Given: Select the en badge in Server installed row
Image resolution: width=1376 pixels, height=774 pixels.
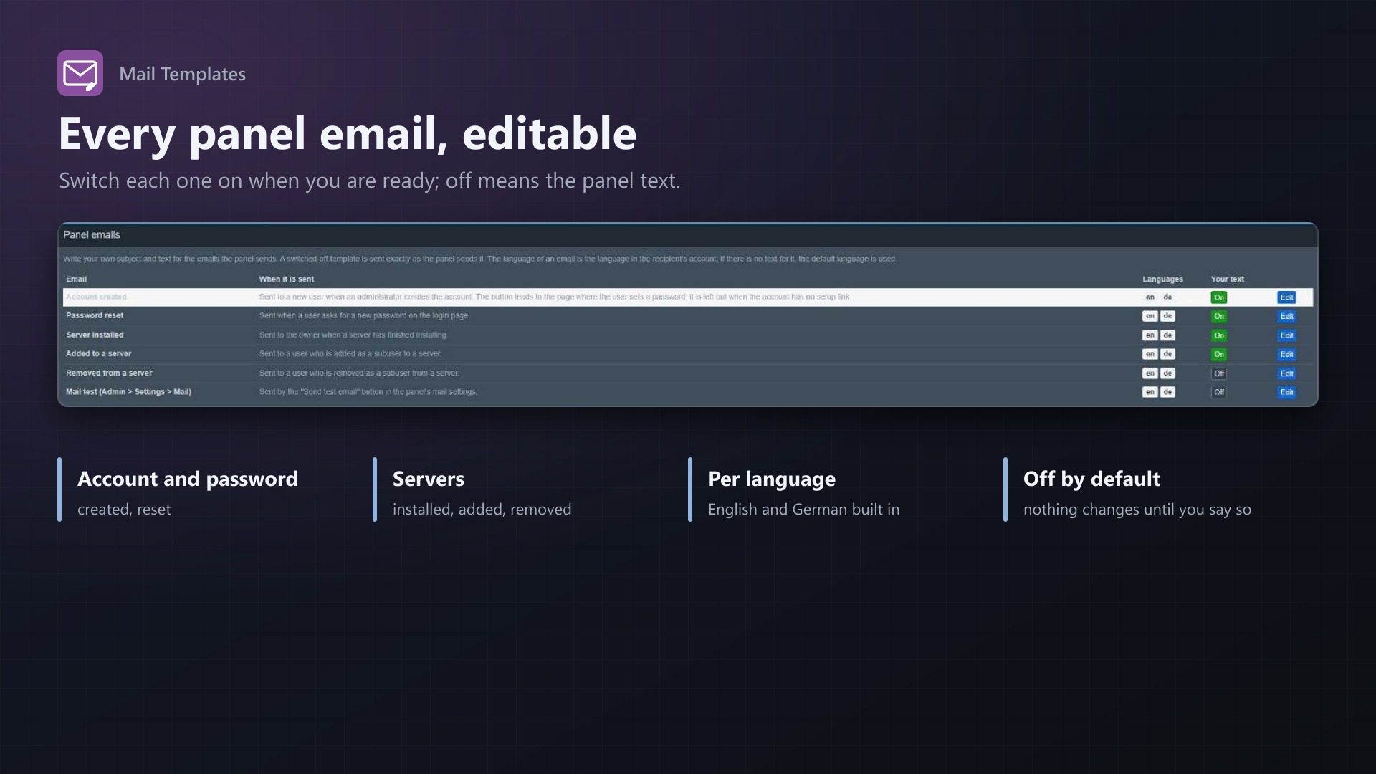Looking at the screenshot, I should [x=1150, y=335].
